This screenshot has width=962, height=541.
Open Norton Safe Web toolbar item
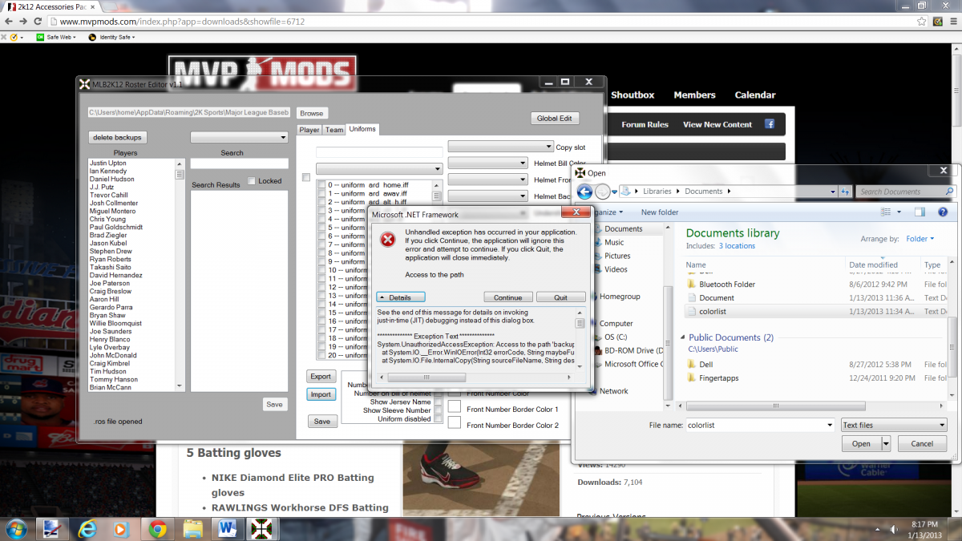pyautogui.click(x=58, y=37)
